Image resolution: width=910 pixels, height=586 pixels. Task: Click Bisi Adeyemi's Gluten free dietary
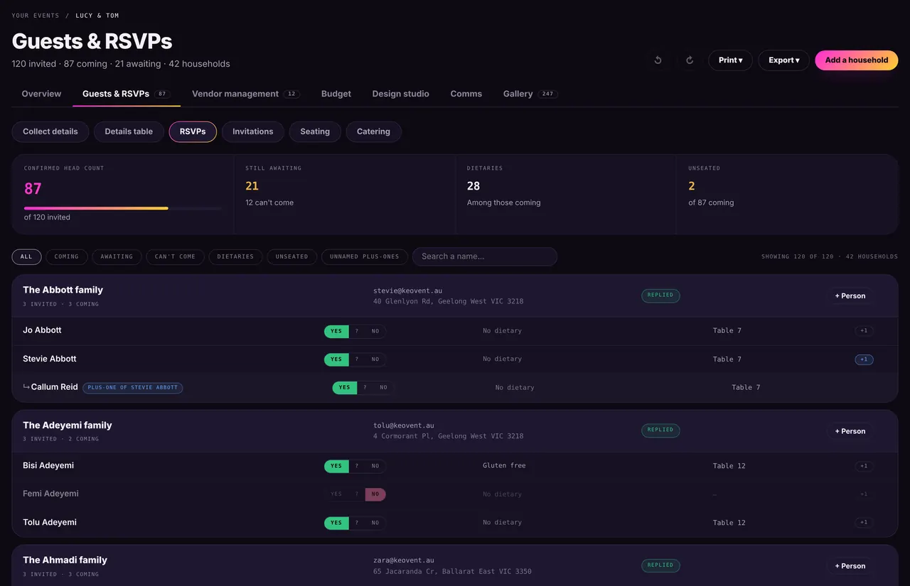504,466
